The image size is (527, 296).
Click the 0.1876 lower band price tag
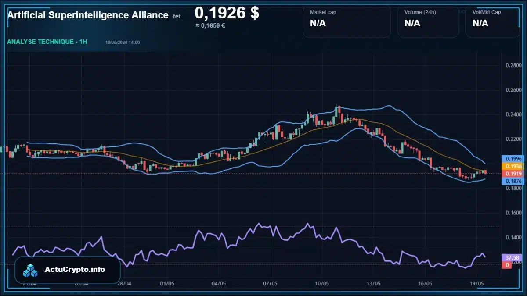click(513, 181)
